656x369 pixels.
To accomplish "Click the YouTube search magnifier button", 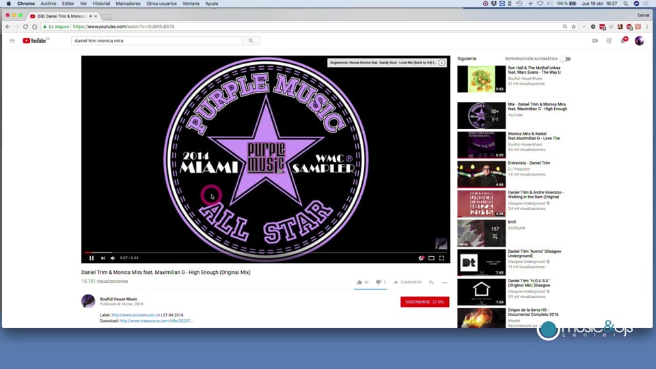I will 251,40.
